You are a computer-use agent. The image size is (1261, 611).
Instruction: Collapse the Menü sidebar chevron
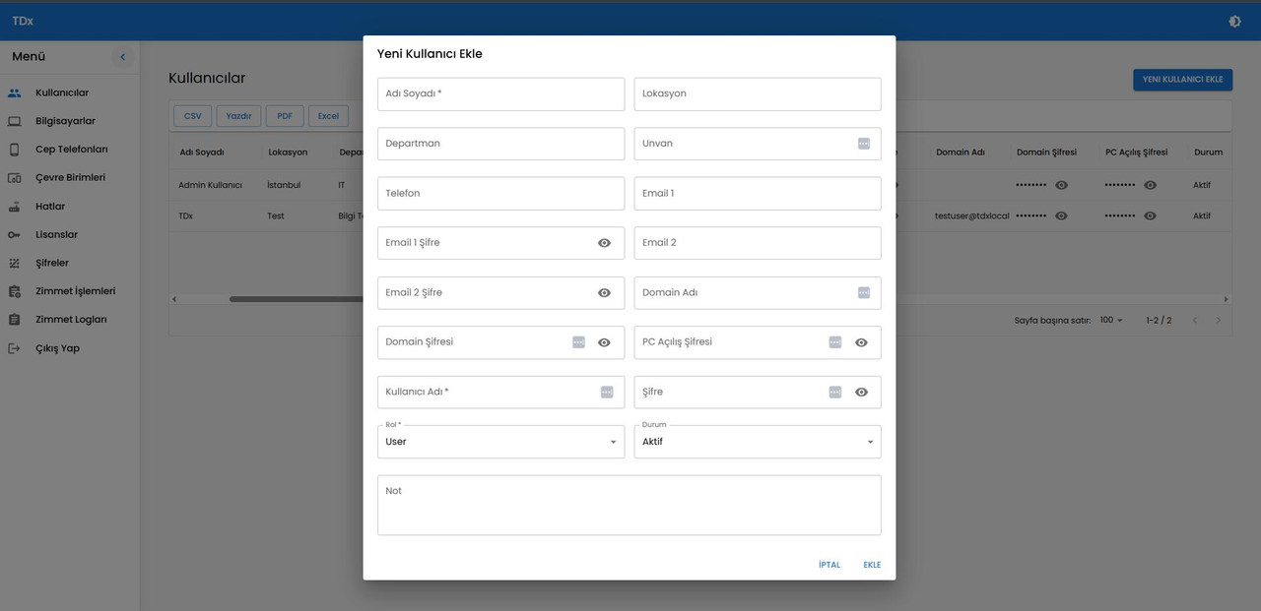coord(122,57)
